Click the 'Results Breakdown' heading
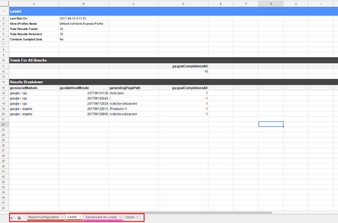The height and width of the screenshot is (223, 338). click(x=26, y=82)
